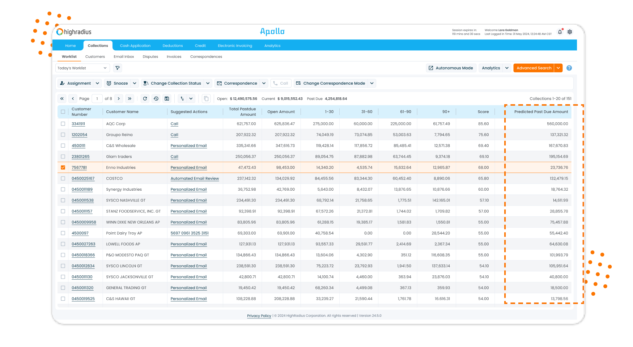Open customer number 0450025167 link
633x347 pixels.
83,178
